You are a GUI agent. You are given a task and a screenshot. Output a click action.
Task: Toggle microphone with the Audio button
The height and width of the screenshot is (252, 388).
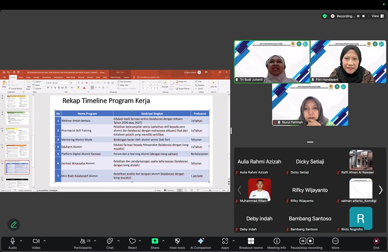[x=13, y=243]
